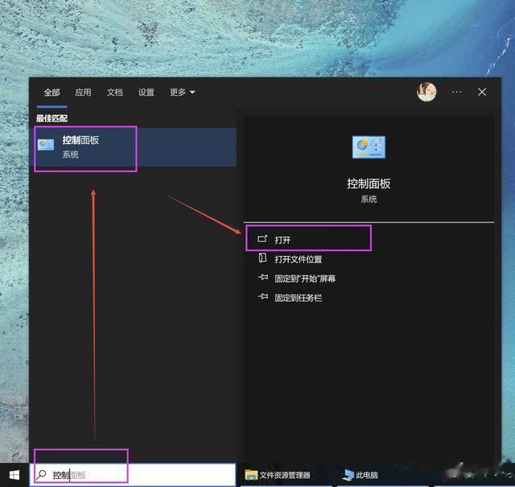The height and width of the screenshot is (487, 515).
Task: Expand the 更多 dropdown
Action: tap(183, 93)
